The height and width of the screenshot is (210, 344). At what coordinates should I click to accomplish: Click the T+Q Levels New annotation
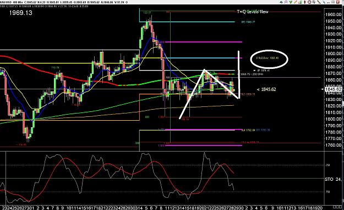(x=253, y=12)
